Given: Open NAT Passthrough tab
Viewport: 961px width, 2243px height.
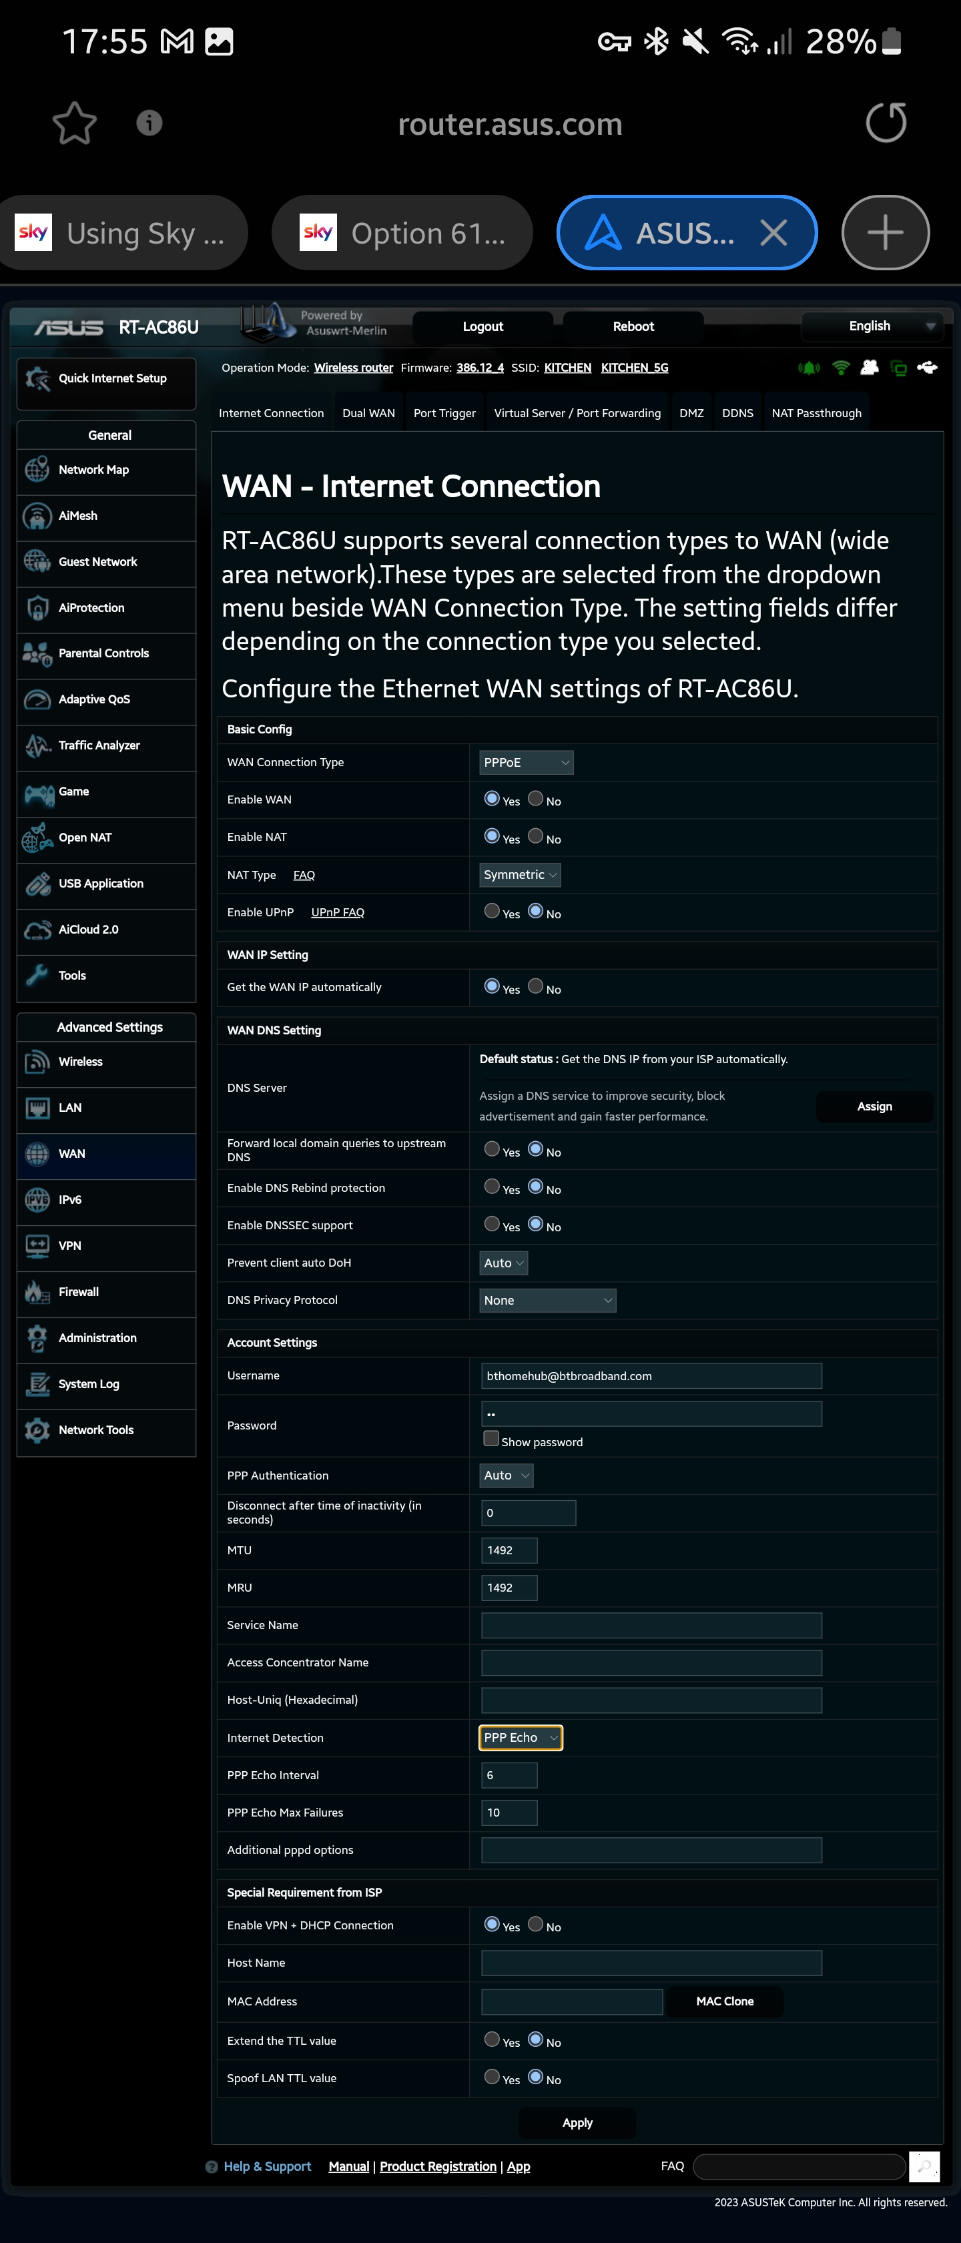Looking at the screenshot, I should click(816, 414).
